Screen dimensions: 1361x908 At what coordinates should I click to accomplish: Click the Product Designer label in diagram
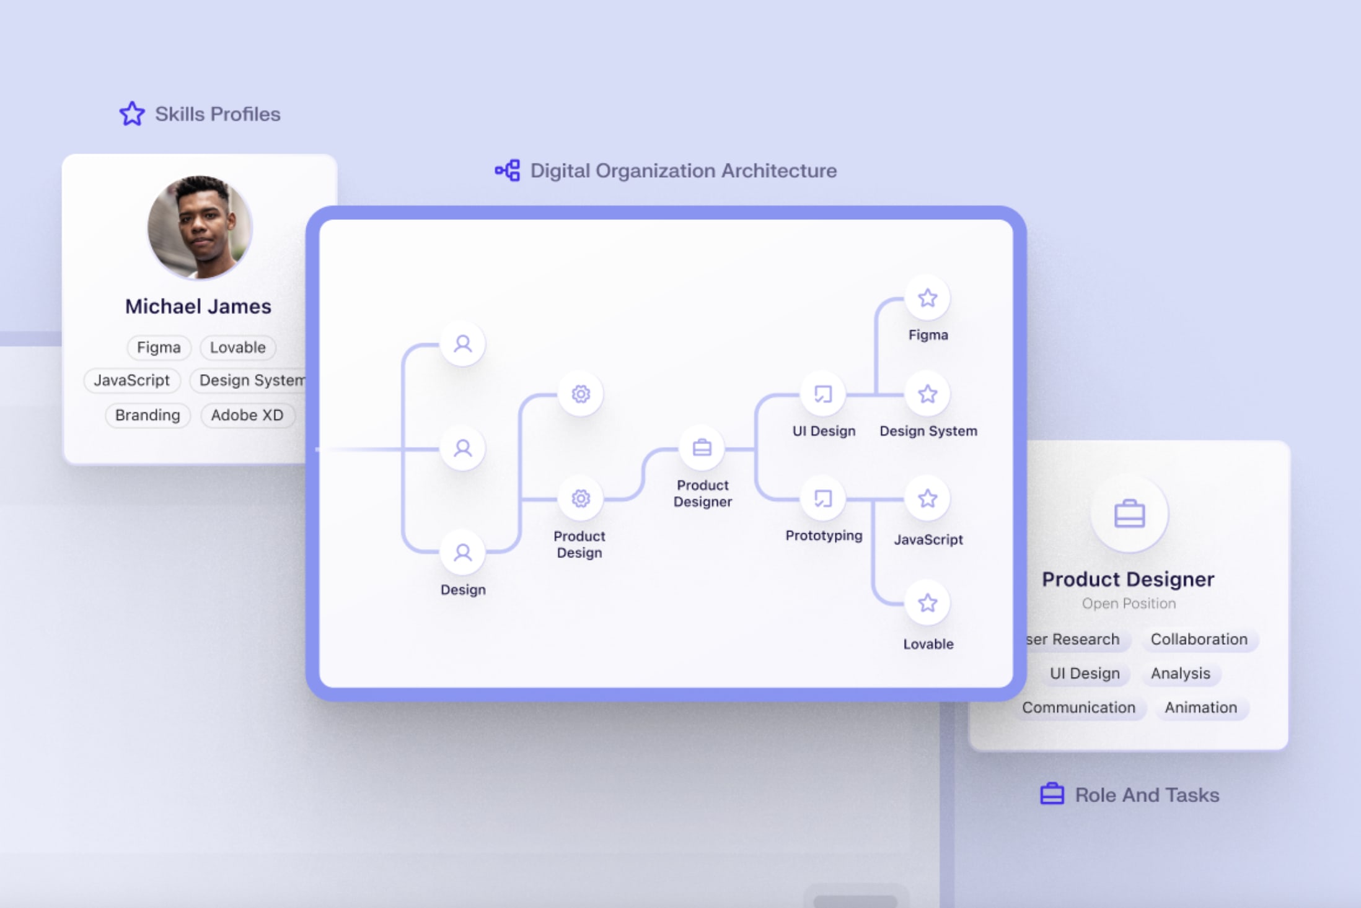click(x=703, y=494)
